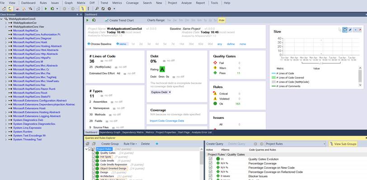Open the Metrics menu
This screenshot has width=367, height=180.
[117, 3]
